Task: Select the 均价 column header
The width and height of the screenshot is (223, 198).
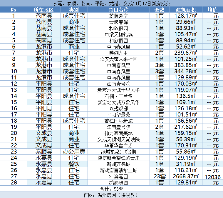Action: pyautogui.click(x=212, y=10)
